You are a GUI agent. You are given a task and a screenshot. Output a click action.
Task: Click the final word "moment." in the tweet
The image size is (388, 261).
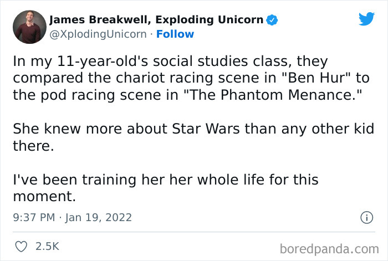click(44, 196)
